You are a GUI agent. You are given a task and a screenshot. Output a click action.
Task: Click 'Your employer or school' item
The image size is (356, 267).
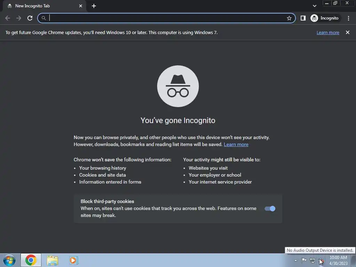click(215, 175)
